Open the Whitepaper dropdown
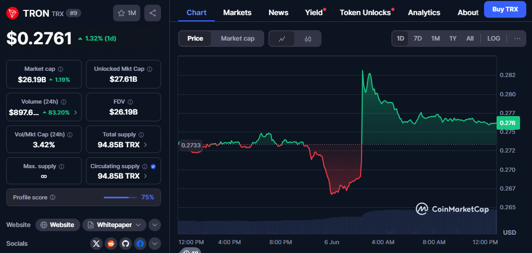Viewport: 532px width, 253px height. pos(114,225)
